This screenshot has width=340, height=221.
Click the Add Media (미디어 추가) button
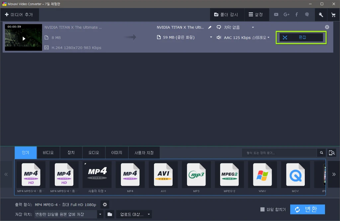tap(19, 15)
